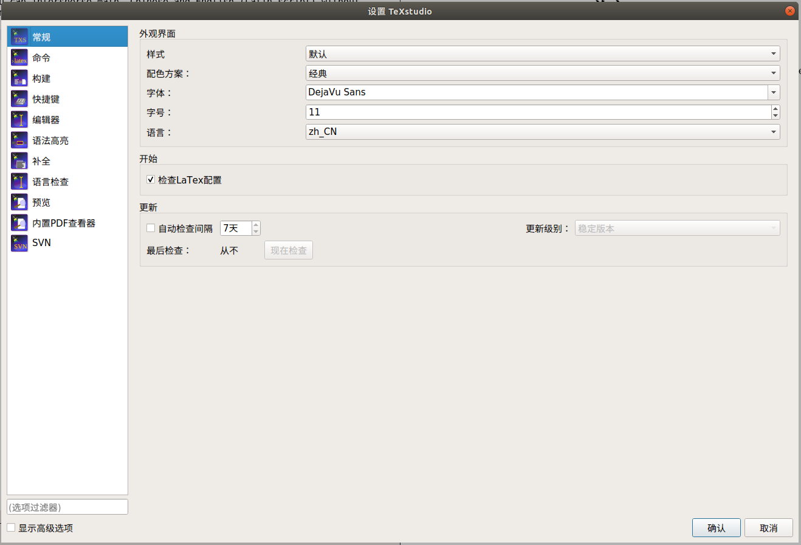
Task: Click the 外观界面 section heading
Action: click(x=157, y=33)
